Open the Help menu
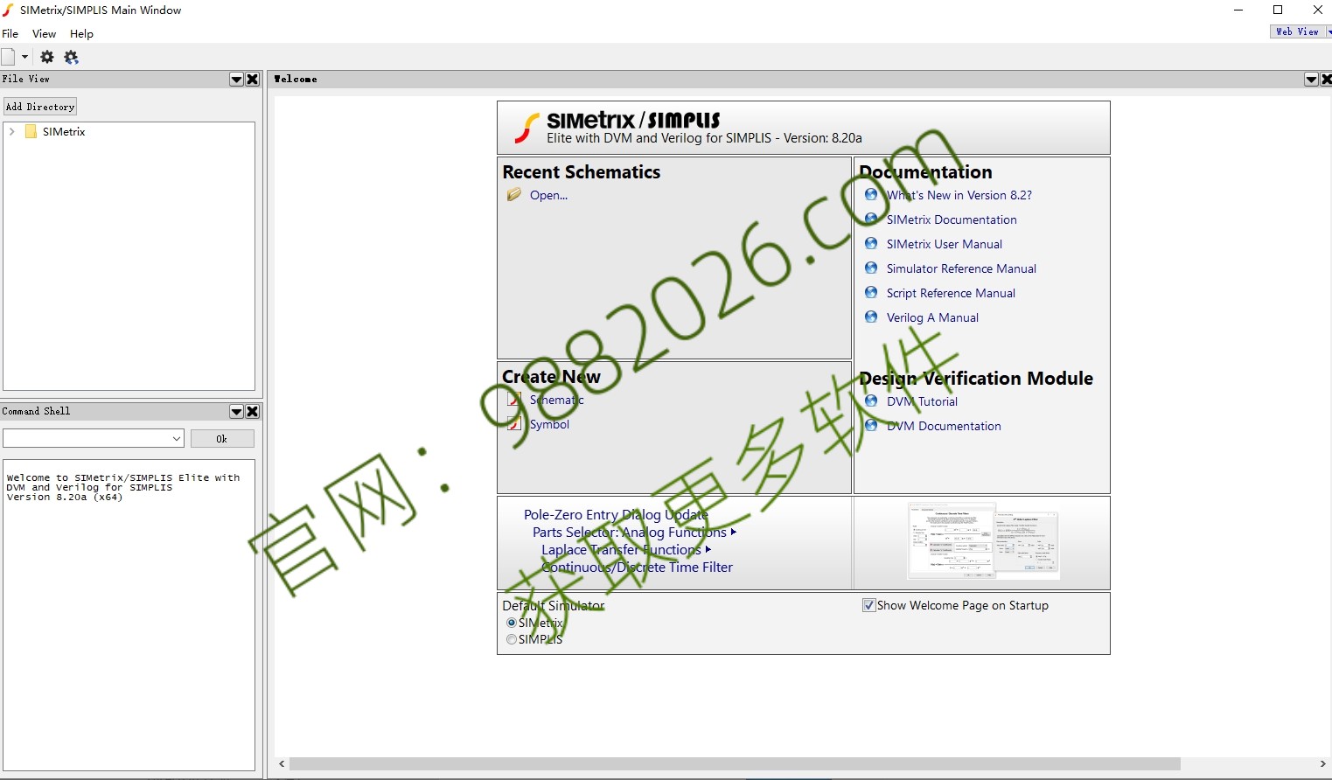The height and width of the screenshot is (780, 1332). point(81,33)
